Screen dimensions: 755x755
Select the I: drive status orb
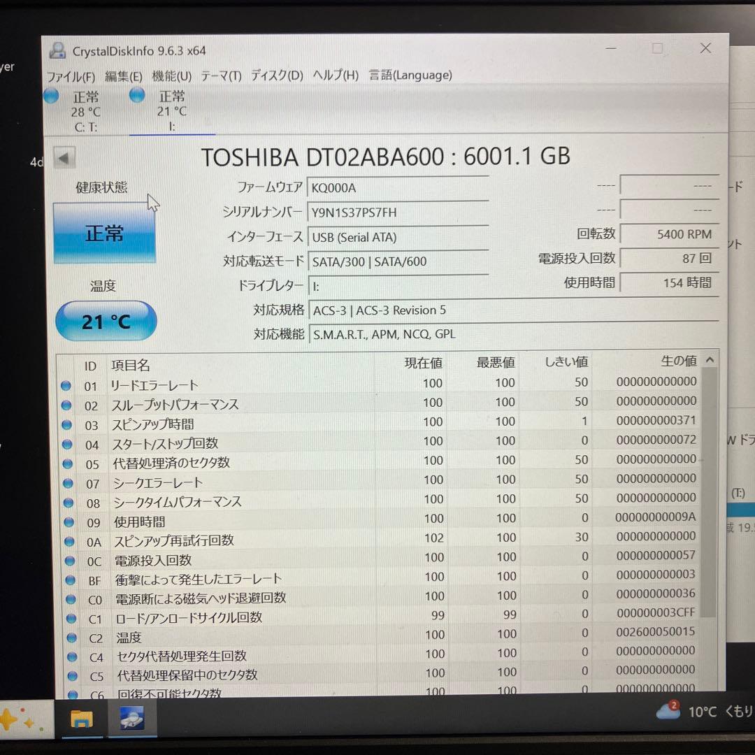tap(137, 95)
